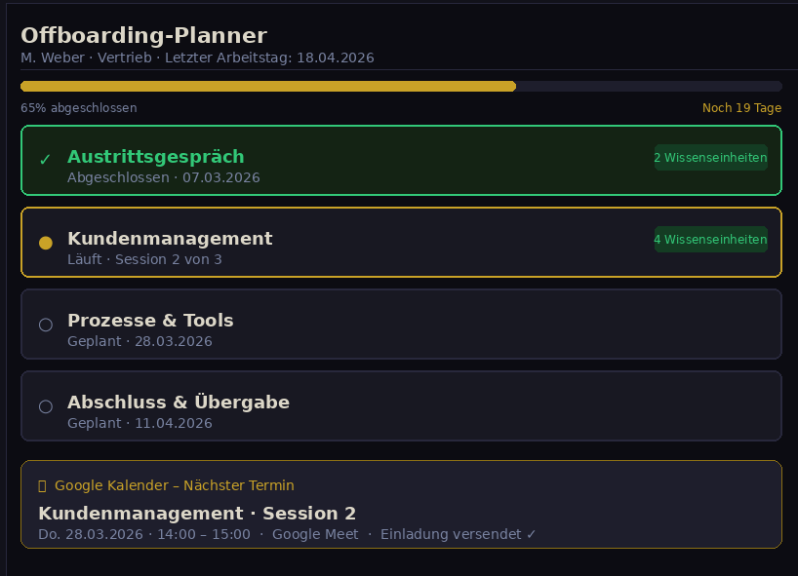Viewport: 798px width, 576px height.
Task: Open the Kundenmanagement step title
Action: point(170,239)
